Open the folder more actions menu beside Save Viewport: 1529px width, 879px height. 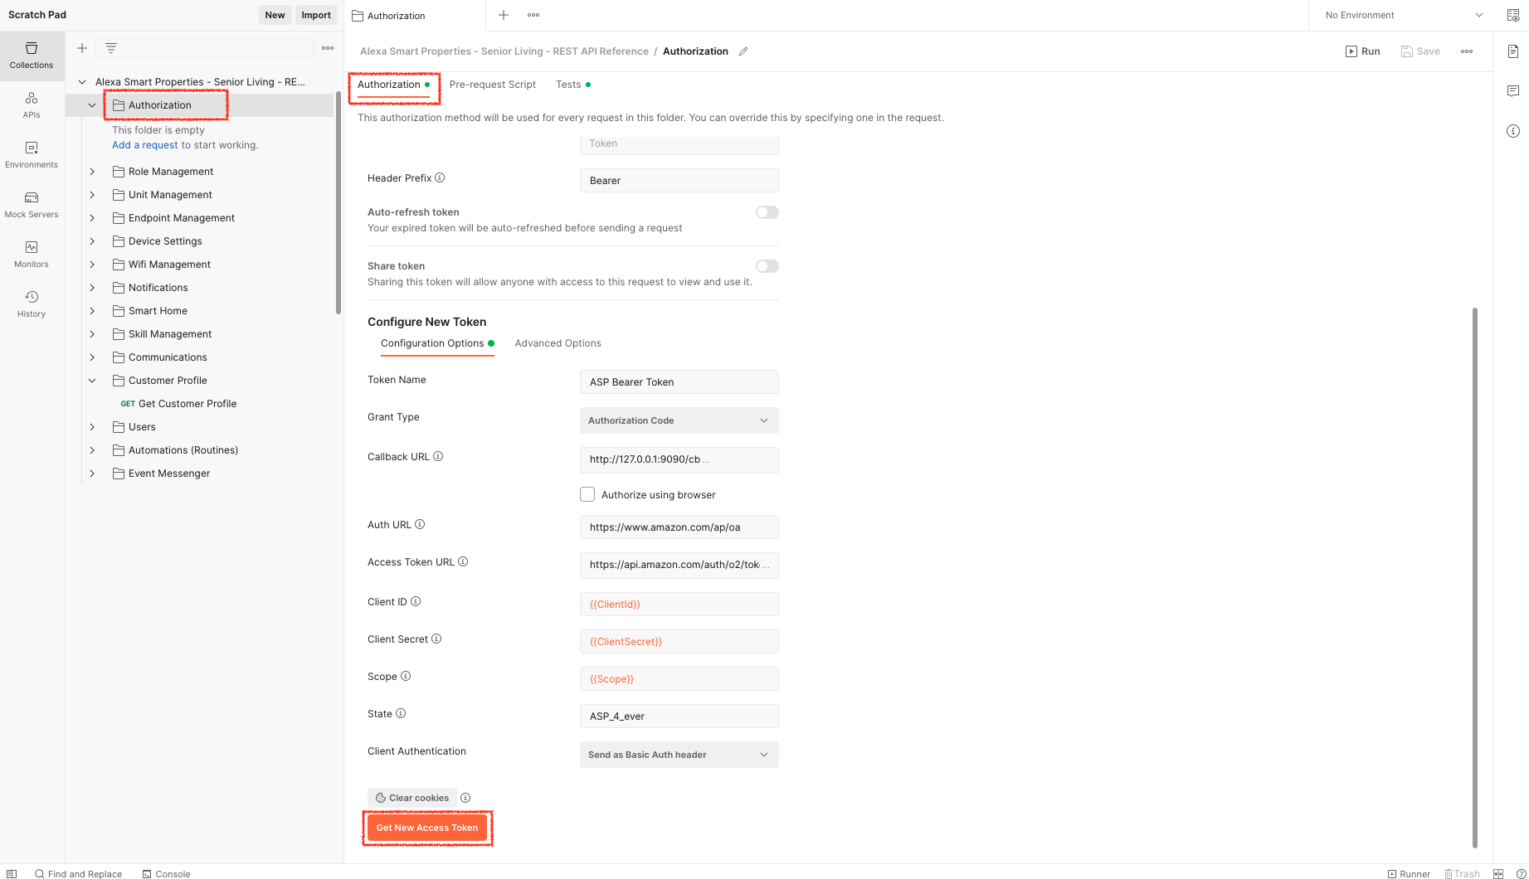1467,51
